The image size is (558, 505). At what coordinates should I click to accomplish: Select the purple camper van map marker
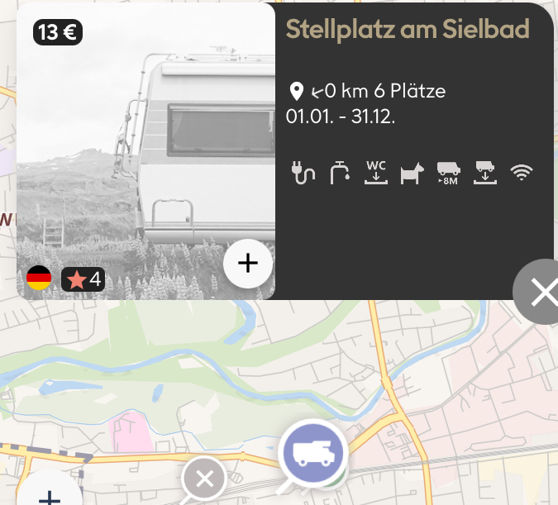(x=313, y=452)
